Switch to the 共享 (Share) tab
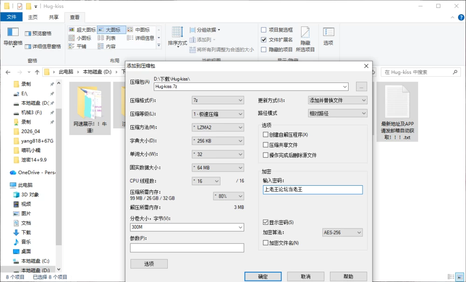The width and height of the screenshot is (466, 282). point(54,17)
